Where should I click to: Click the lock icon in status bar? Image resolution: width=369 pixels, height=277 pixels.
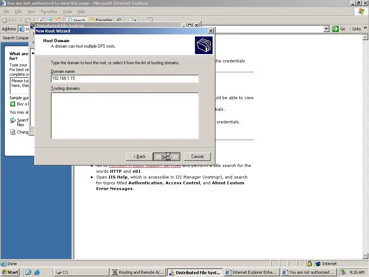coord(309,264)
